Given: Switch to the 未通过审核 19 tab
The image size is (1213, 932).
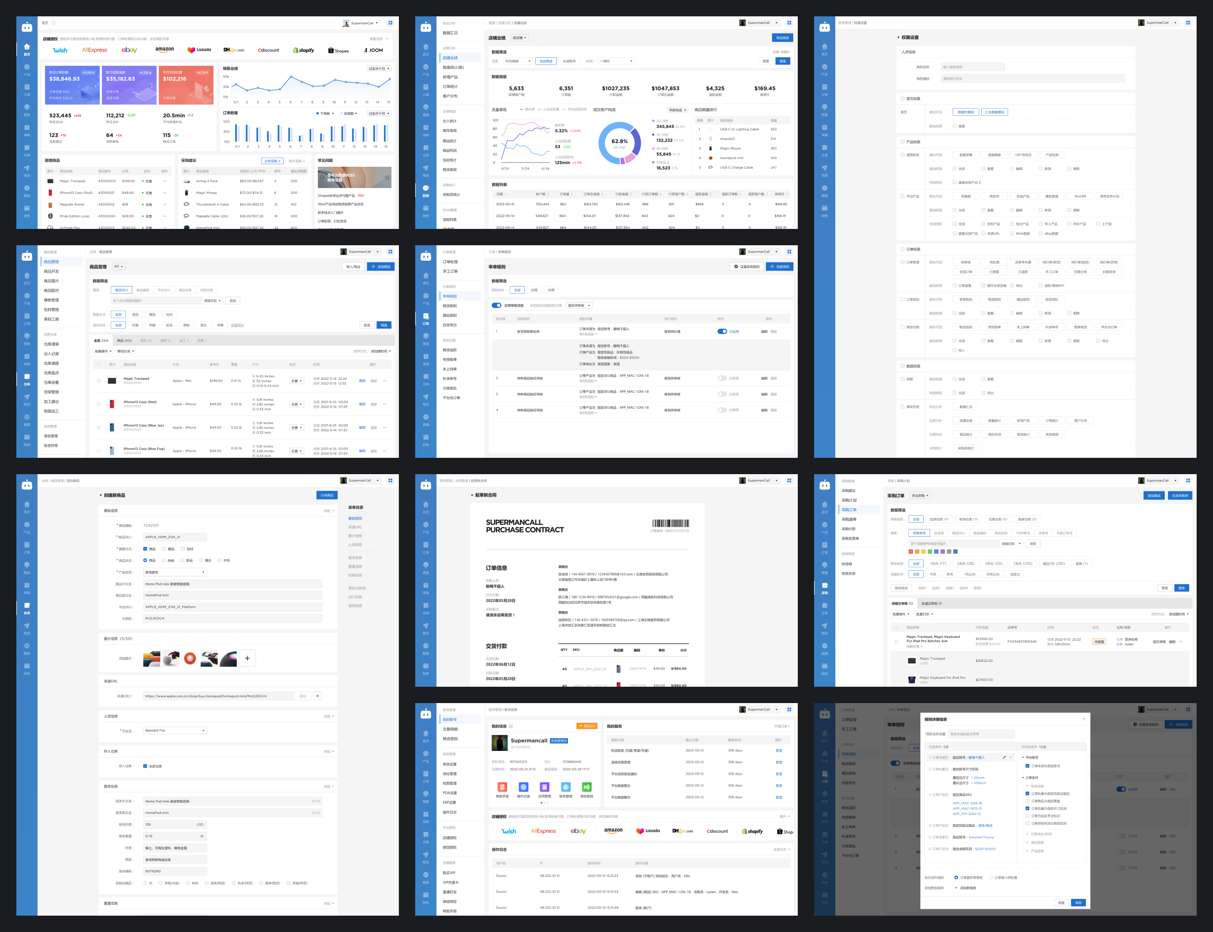Looking at the screenshot, I should pyautogui.click(x=931, y=603).
